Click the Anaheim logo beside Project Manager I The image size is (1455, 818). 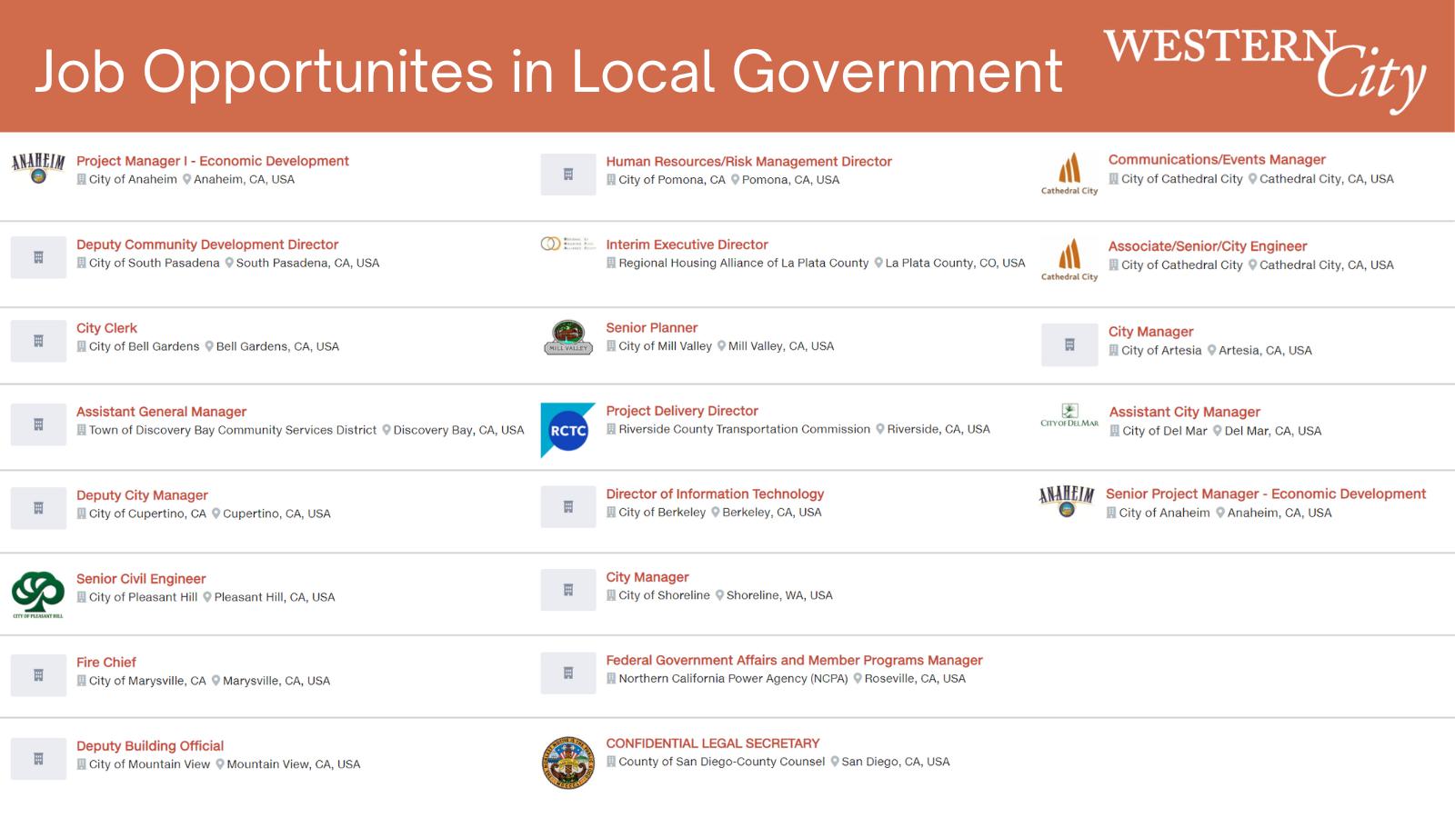[38, 169]
